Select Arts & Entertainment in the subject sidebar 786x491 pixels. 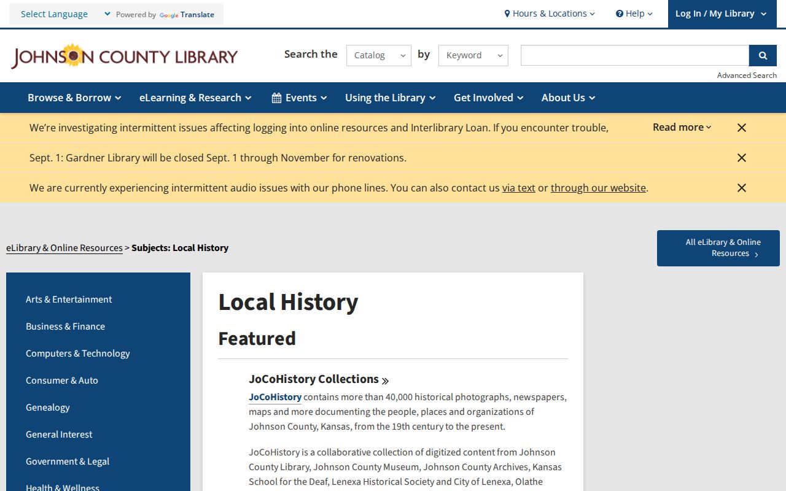69,300
